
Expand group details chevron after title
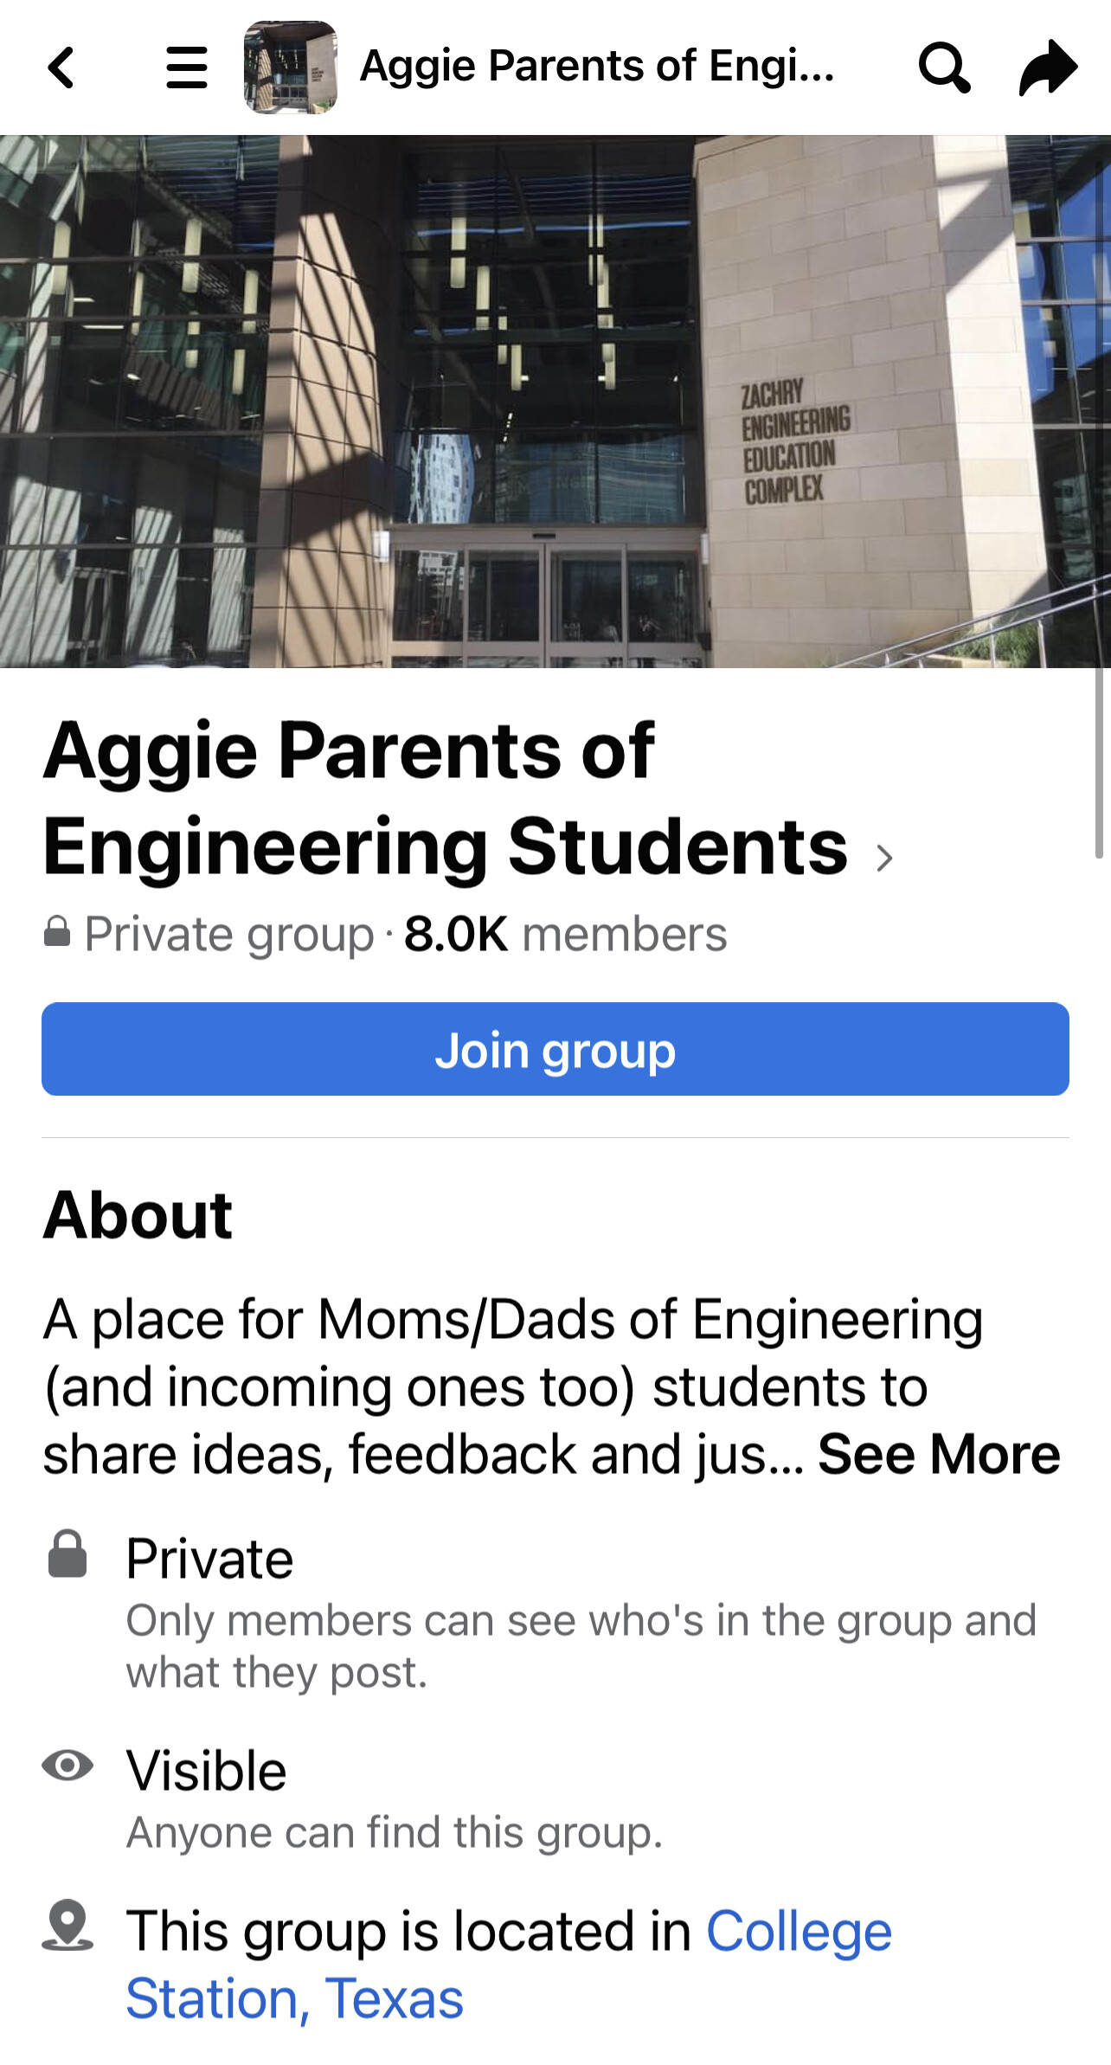coord(883,858)
